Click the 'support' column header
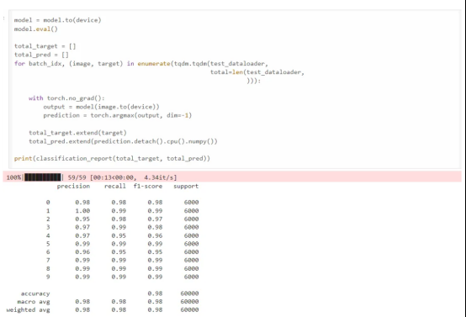The height and width of the screenshot is (317, 466). click(x=186, y=187)
